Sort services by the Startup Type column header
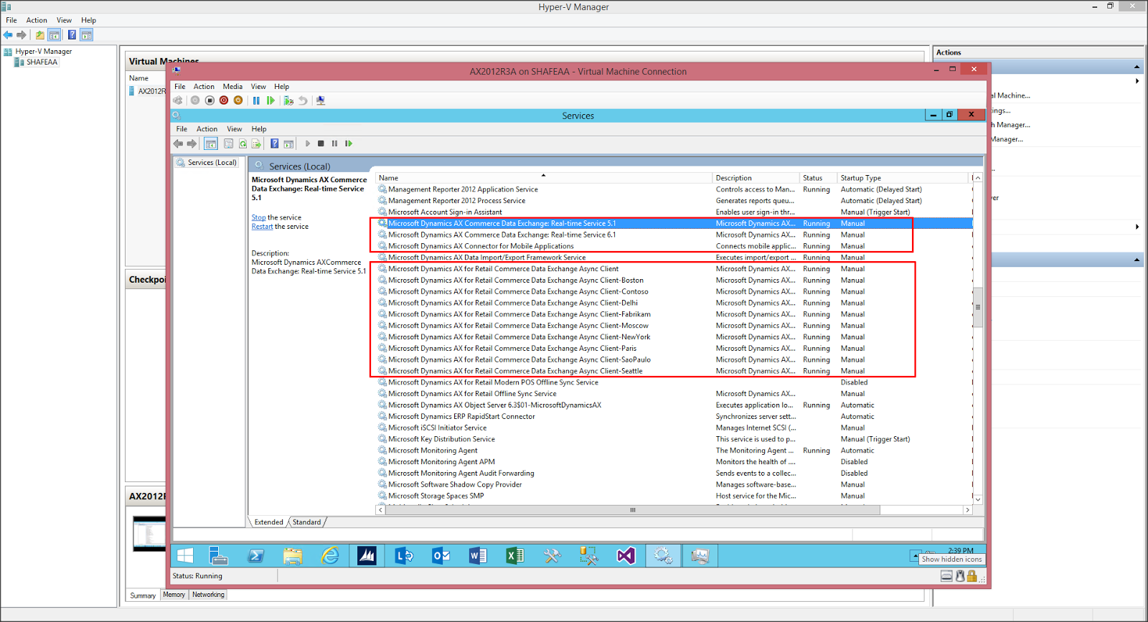The height and width of the screenshot is (622, 1148). [903, 178]
